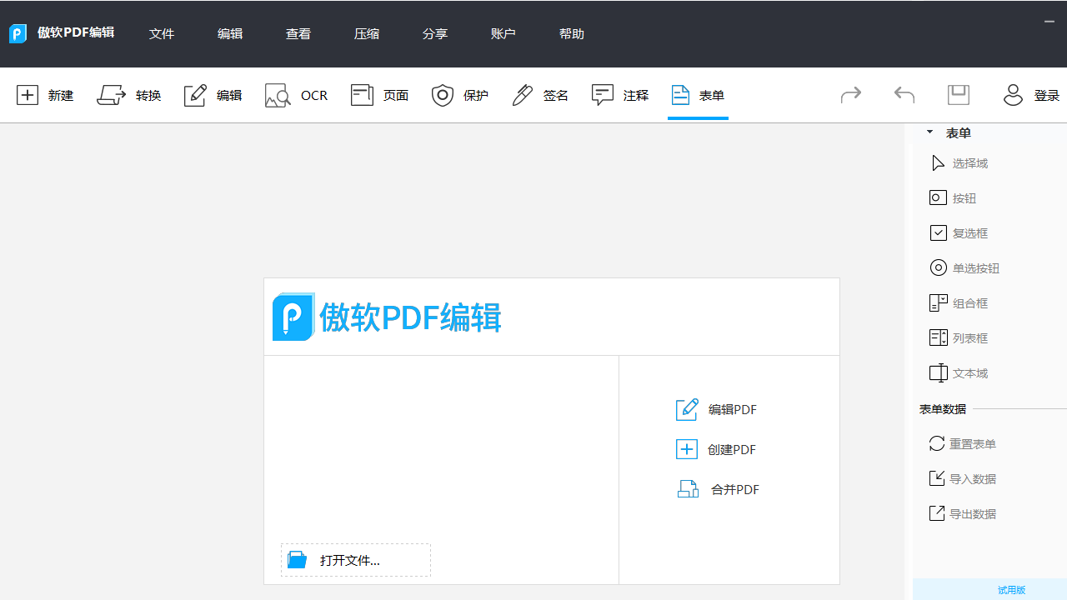Screen dimensions: 1067x600
Task: Click the 转换 (Convert) toolbar icon
Action: [129, 95]
